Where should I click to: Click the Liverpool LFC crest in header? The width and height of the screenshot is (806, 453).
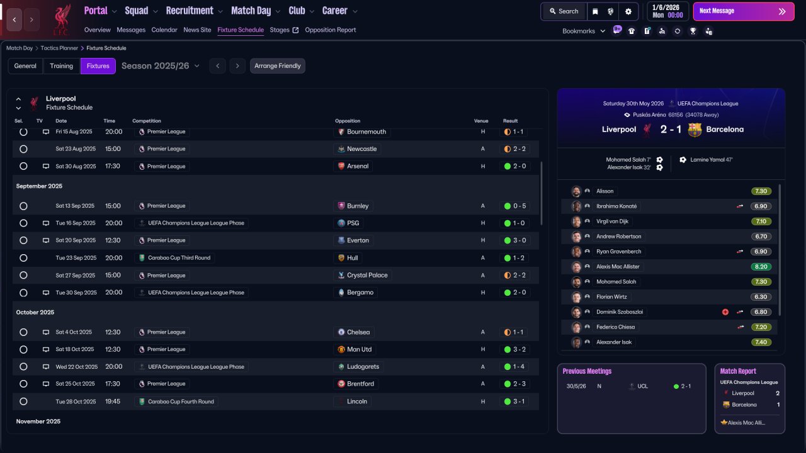tap(61, 19)
